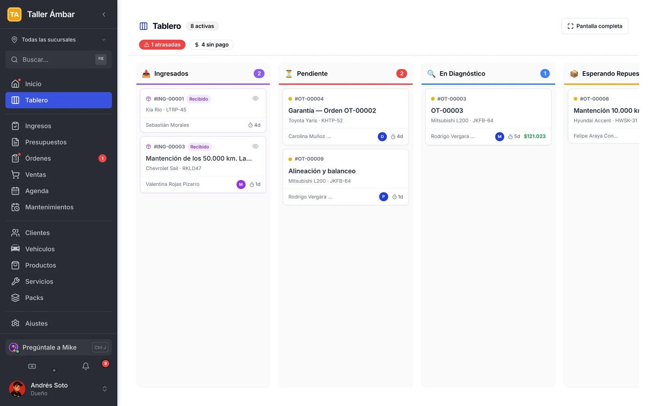Click the Buscar search field
650x406 pixels.
coord(58,59)
